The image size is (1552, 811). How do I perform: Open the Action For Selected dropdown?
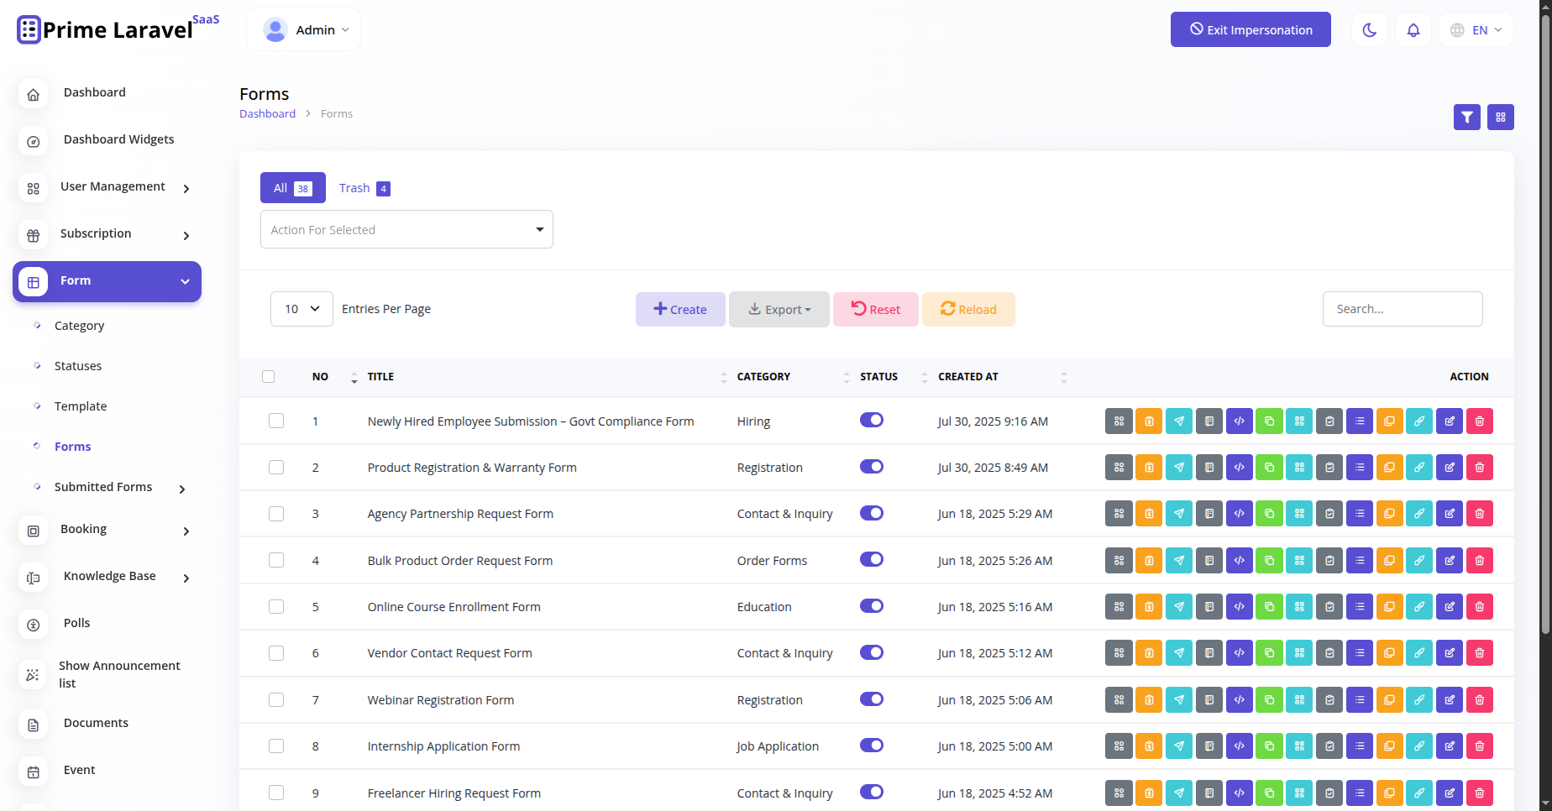point(406,229)
